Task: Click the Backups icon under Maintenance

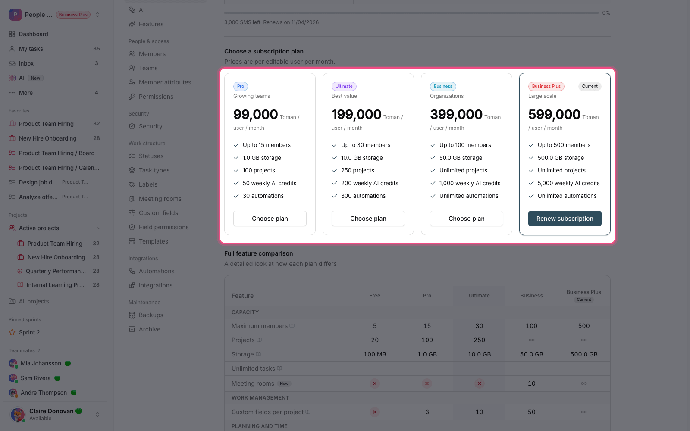Action: [x=132, y=315]
